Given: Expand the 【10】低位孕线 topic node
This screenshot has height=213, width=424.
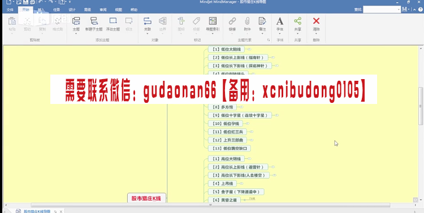Looking at the screenshot, I should tap(248, 124).
